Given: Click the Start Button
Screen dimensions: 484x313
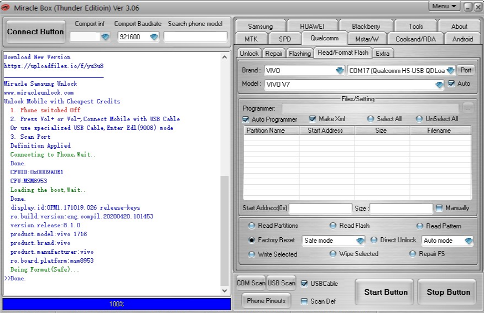Looking at the screenshot, I should pos(386,292).
